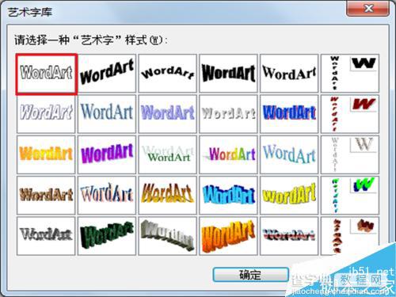396x297 pixels.
Task: Select the bold purple WordArt style
Action: point(107,154)
